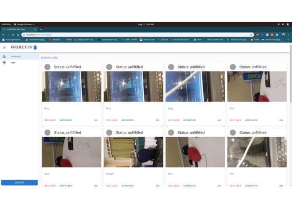Open the Vocational Training bookmark

(x=180, y=40)
